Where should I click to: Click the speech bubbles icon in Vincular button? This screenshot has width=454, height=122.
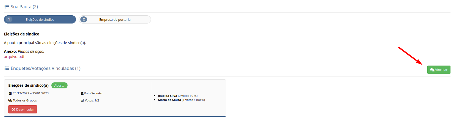[x=432, y=70]
